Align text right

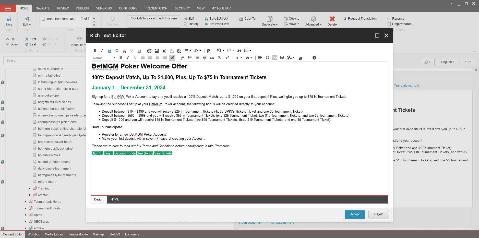(158, 58)
